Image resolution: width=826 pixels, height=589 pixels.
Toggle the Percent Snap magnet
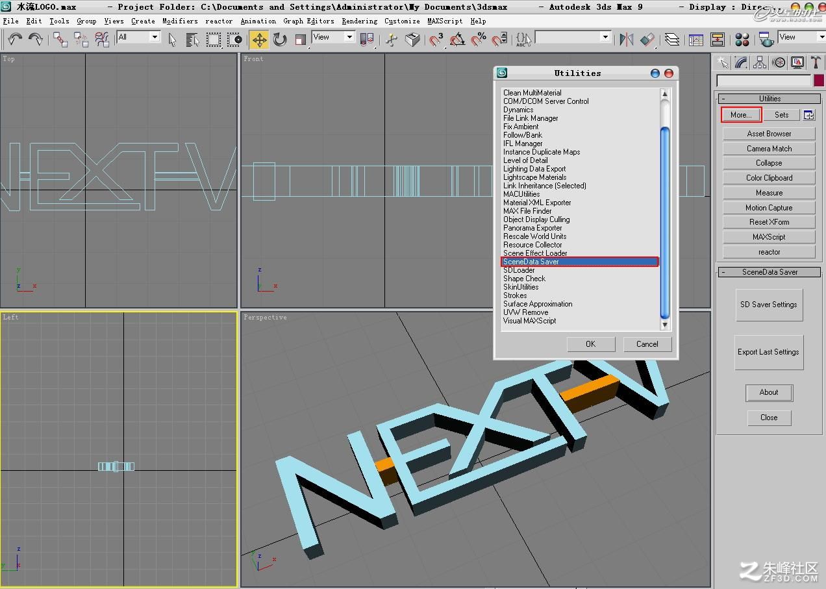(478, 40)
